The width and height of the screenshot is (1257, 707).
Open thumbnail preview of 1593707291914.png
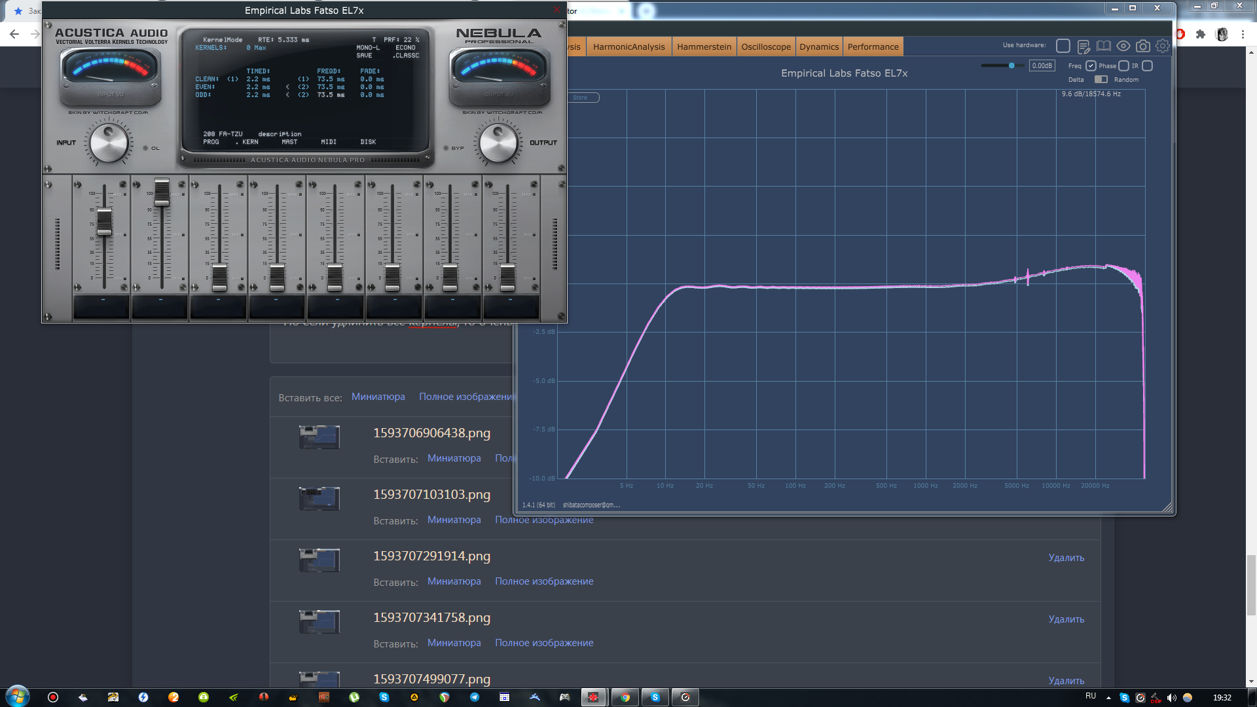point(319,560)
